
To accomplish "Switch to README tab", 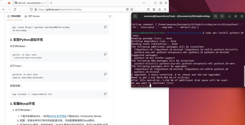I will click(14, 16).
